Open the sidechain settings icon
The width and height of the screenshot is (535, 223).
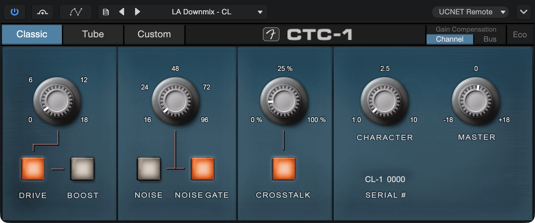click(43, 12)
